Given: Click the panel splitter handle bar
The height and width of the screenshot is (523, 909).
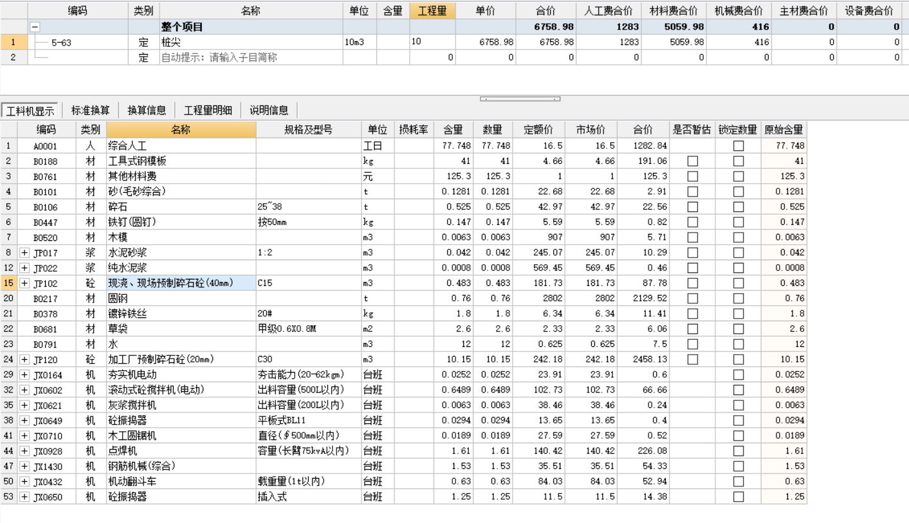Looking at the screenshot, I should 520,99.
